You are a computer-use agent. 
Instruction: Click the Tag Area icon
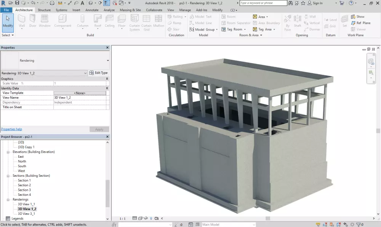point(255,29)
